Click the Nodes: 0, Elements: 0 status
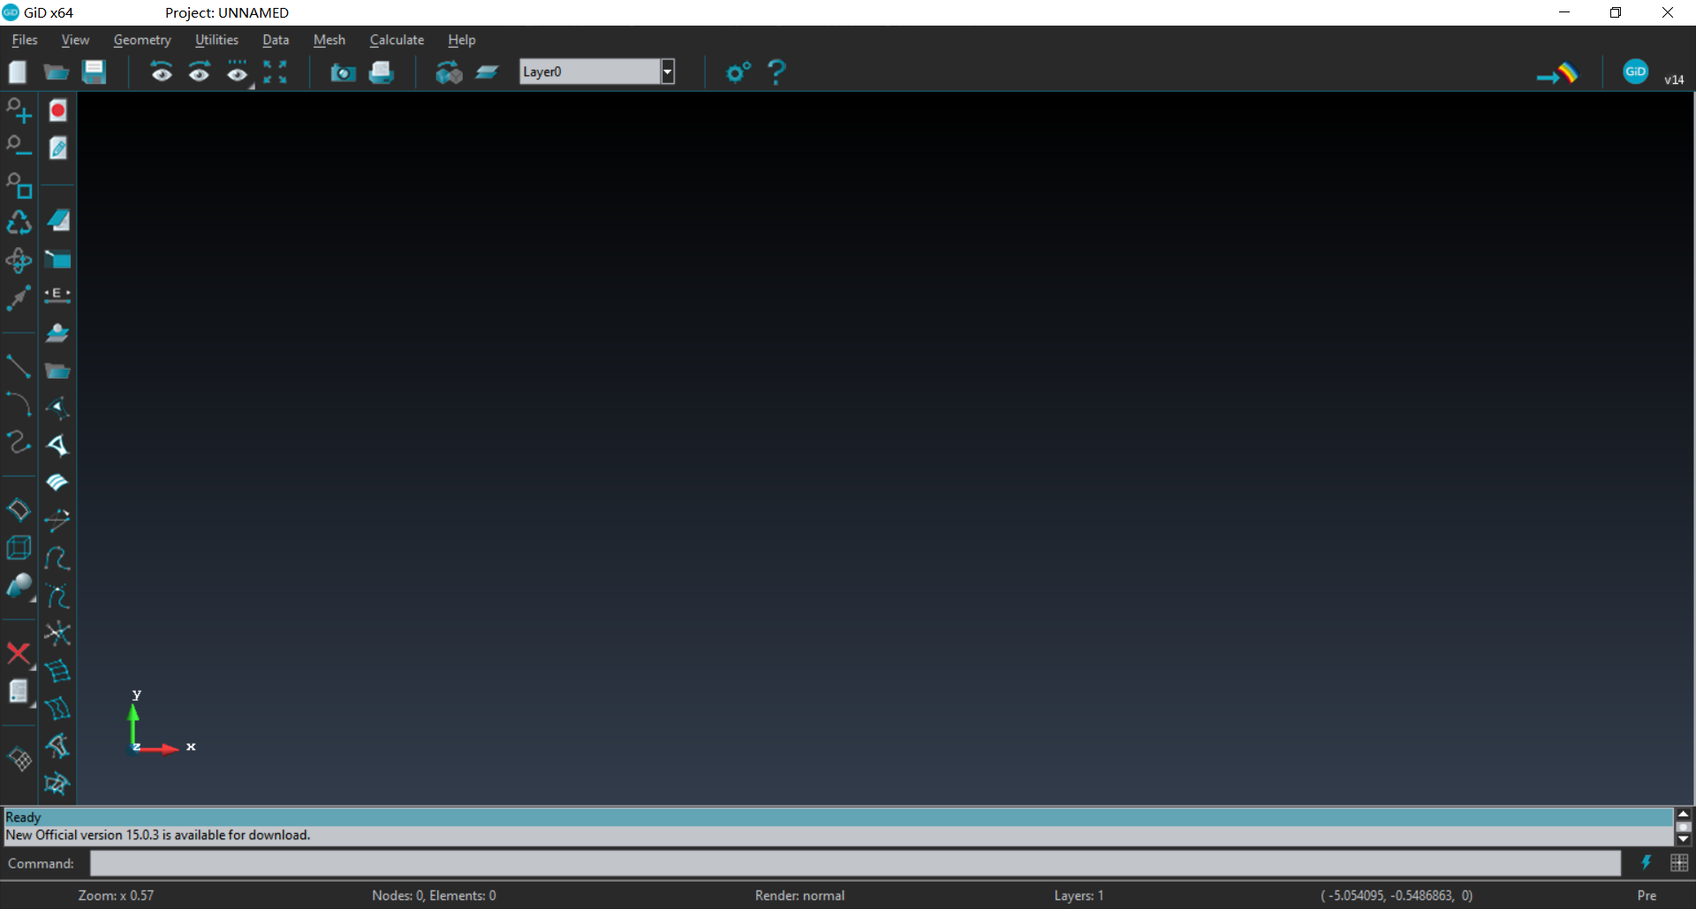Screen dimensions: 1696x909 click(x=434, y=895)
